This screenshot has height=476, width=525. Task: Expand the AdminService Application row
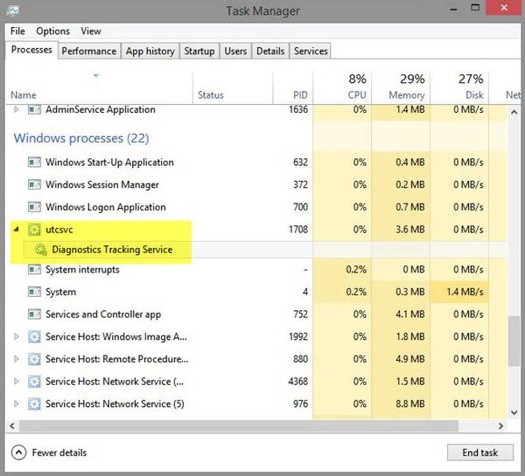pyautogui.click(x=16, y=110)
